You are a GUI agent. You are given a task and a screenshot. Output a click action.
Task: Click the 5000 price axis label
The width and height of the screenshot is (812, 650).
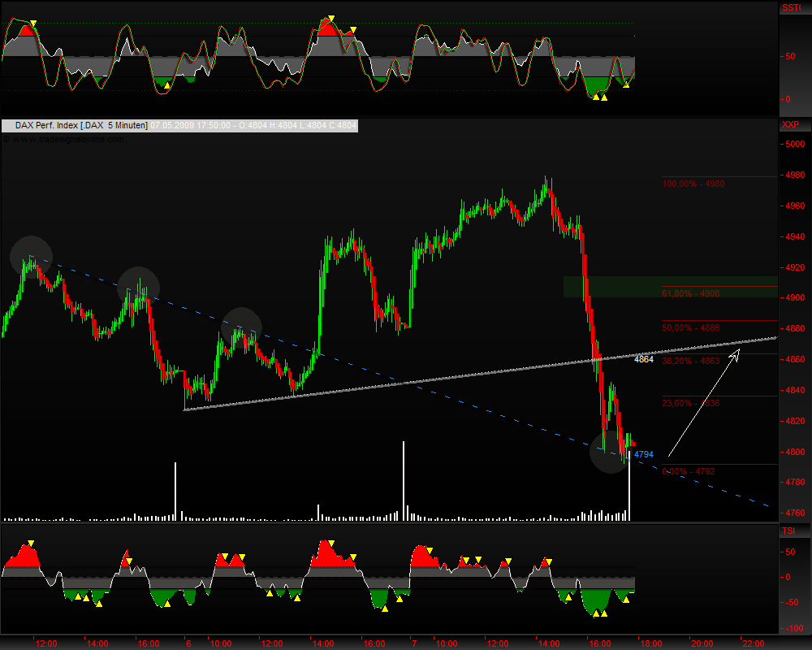pos(795,144)
